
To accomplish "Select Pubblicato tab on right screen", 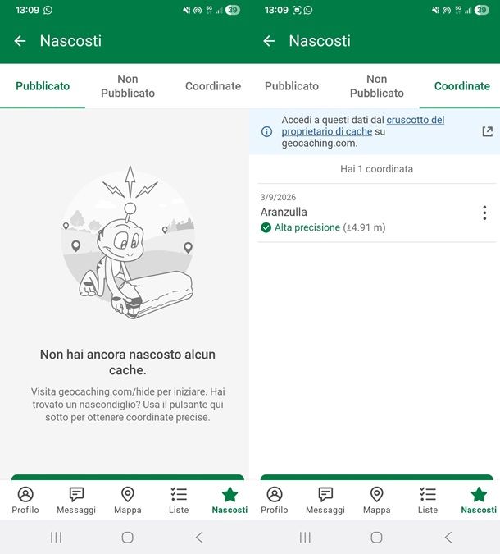I will coord(292,86).
